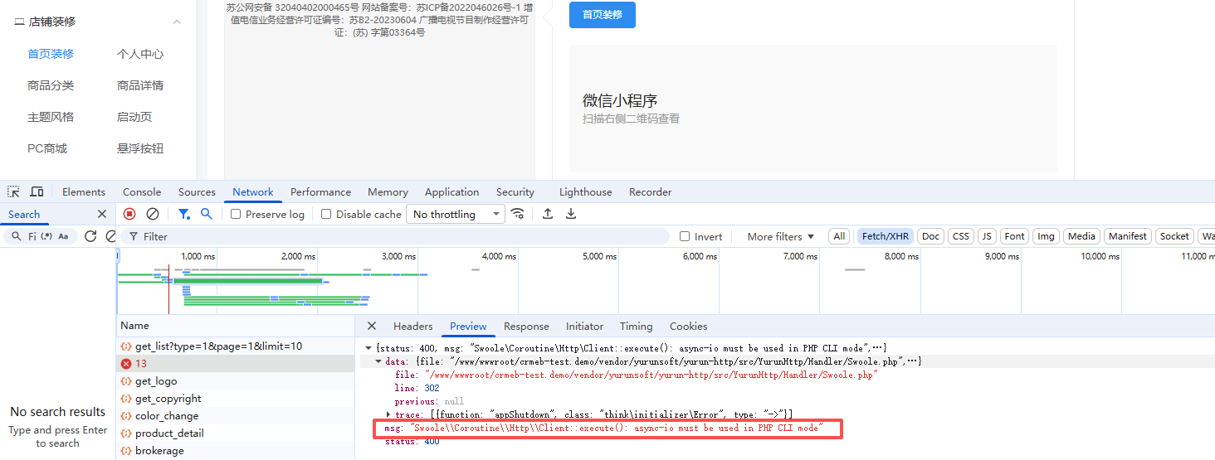Expand the More filters menu
Image resolution: width=1215 pixels, height=460 pixels.
tap(780, 236)
